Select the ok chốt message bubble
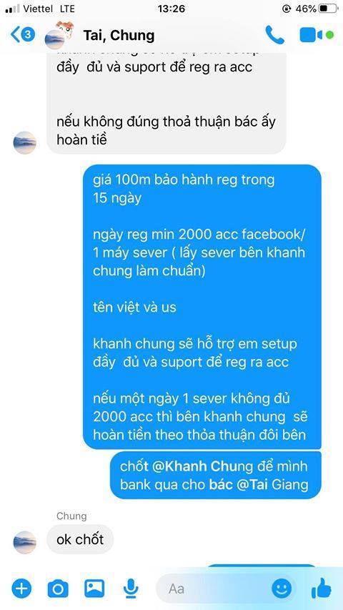 (80, 539)
